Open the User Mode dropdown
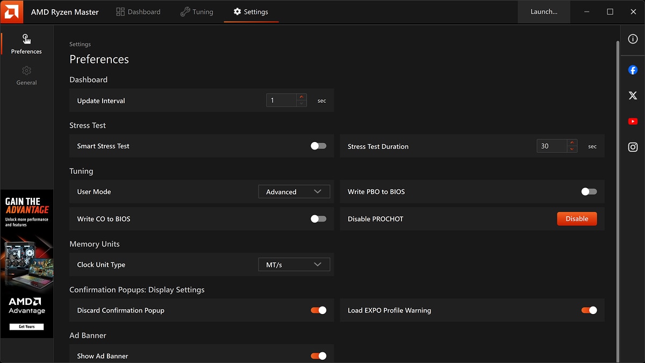This screenshot has height=363, width=645. pos(294,191)
